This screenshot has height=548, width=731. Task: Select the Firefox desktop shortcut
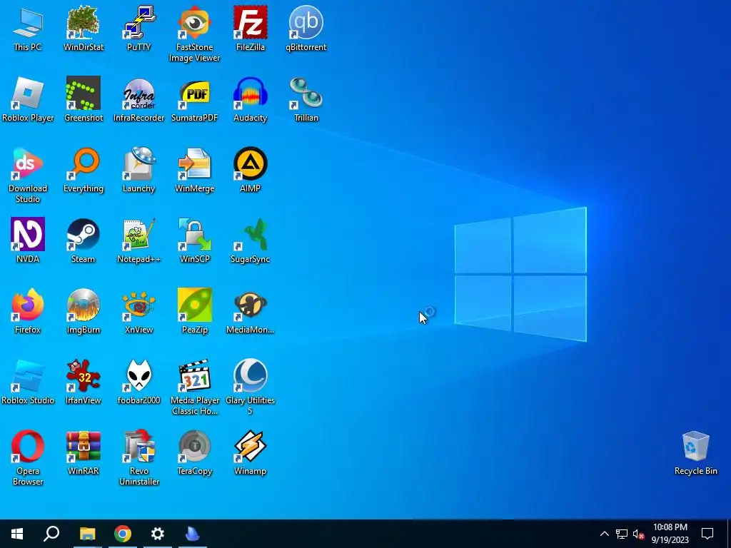tap(28, 311)
